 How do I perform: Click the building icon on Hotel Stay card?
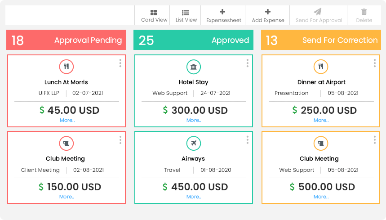tap(194, 67)
